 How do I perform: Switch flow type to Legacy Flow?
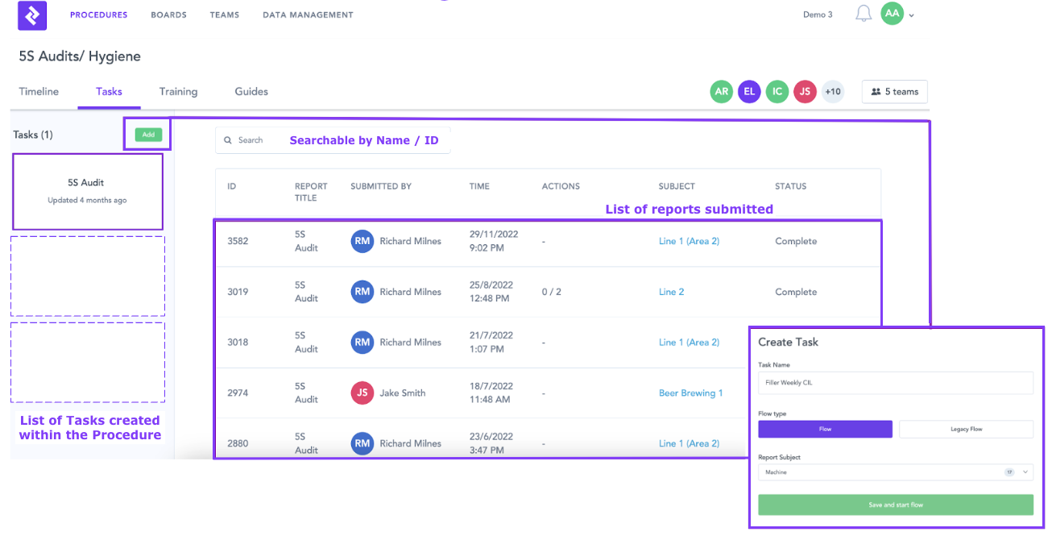[x=966, y=429]
